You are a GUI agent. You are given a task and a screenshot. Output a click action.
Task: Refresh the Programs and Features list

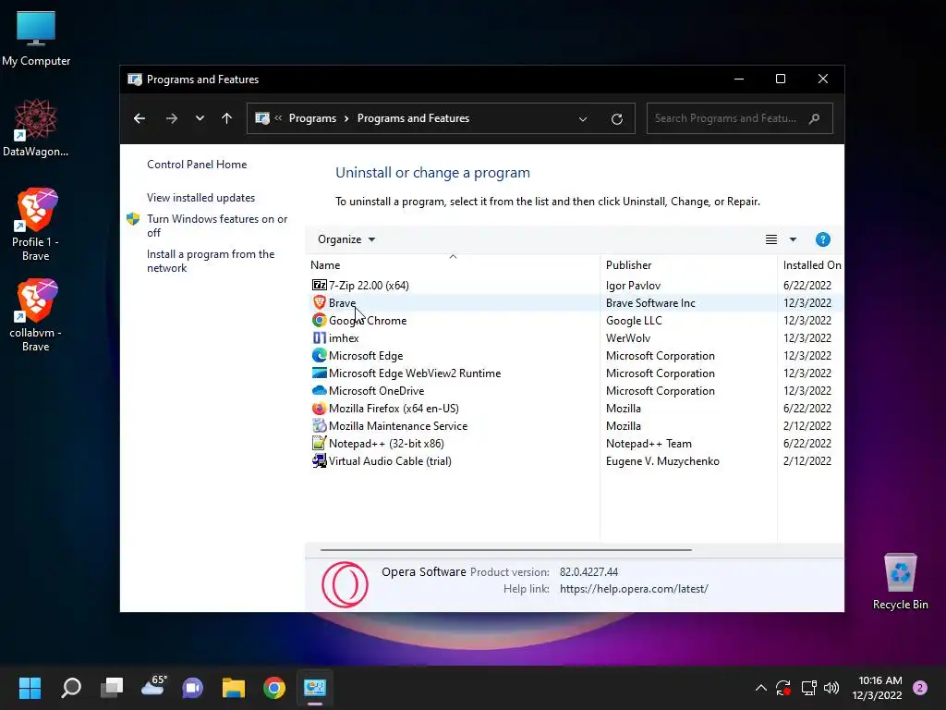616,119
